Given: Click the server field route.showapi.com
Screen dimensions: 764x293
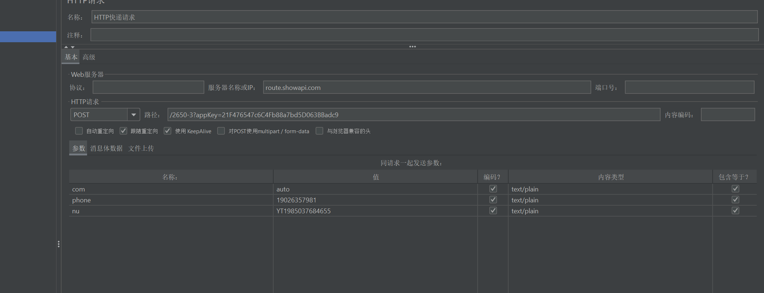Looking at the screenshot, I should coord(427,87).
